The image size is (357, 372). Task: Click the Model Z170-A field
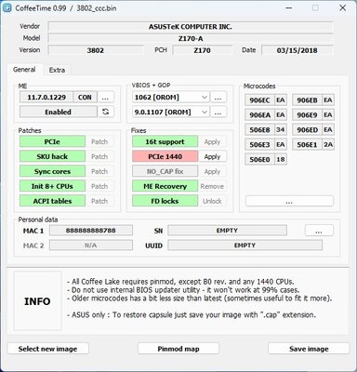pyautogui.click(x=191, y=38)
